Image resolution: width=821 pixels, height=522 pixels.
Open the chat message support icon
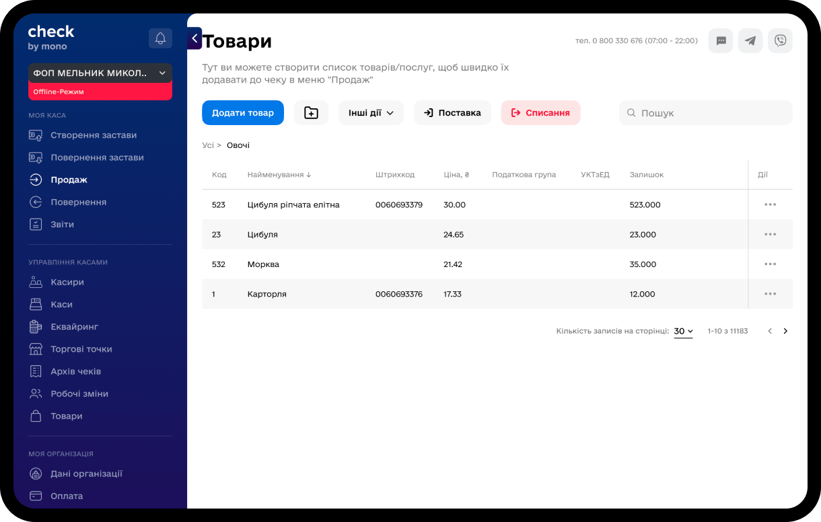pos(721,41)
